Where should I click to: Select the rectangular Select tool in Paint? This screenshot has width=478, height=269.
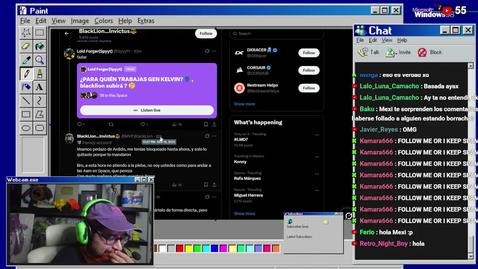tap(40, 33)
